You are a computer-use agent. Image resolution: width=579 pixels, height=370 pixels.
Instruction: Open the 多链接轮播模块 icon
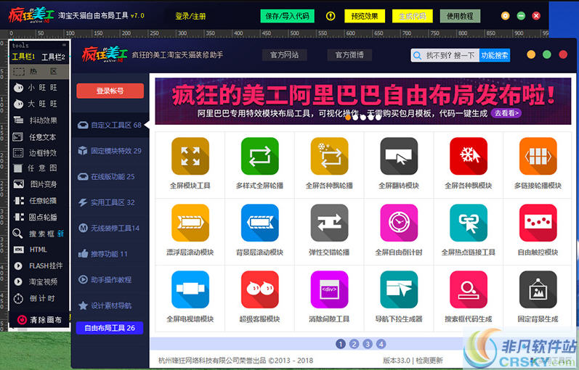(x=538, y=156)
